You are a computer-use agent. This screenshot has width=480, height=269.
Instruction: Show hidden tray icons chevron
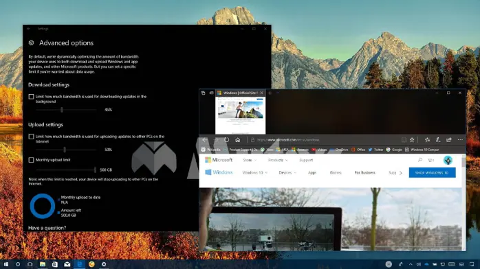coord(411,264)
